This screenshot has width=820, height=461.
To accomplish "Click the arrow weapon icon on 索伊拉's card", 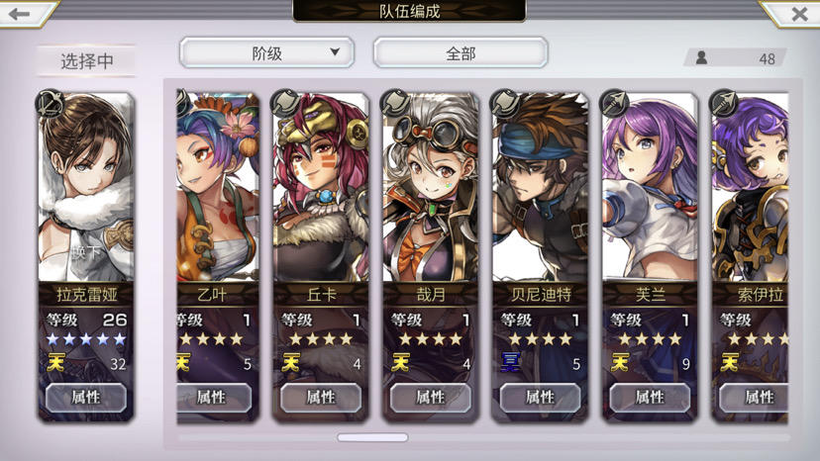I will click(724, 103).
